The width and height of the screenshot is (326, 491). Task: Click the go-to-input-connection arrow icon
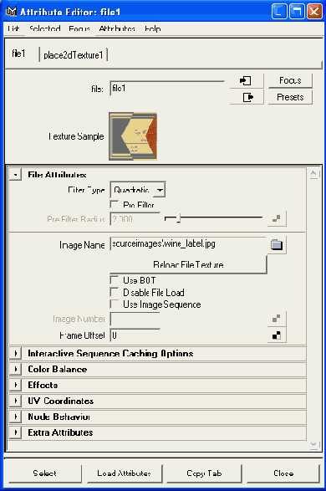(247, 81)
